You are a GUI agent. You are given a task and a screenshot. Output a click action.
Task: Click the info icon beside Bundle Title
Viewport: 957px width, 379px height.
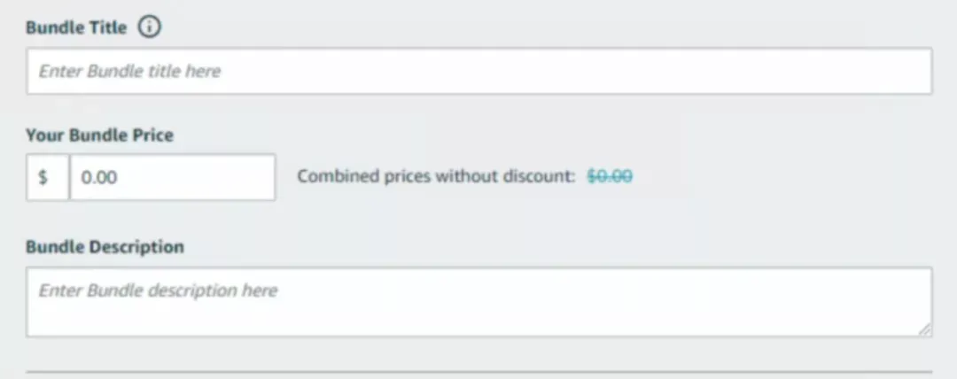click(x=150, y=27)
